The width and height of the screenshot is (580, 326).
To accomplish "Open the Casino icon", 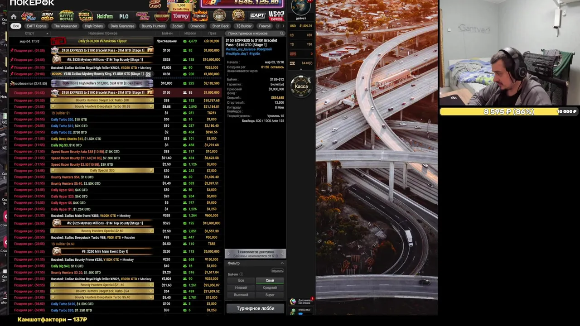I will point(155,5).
